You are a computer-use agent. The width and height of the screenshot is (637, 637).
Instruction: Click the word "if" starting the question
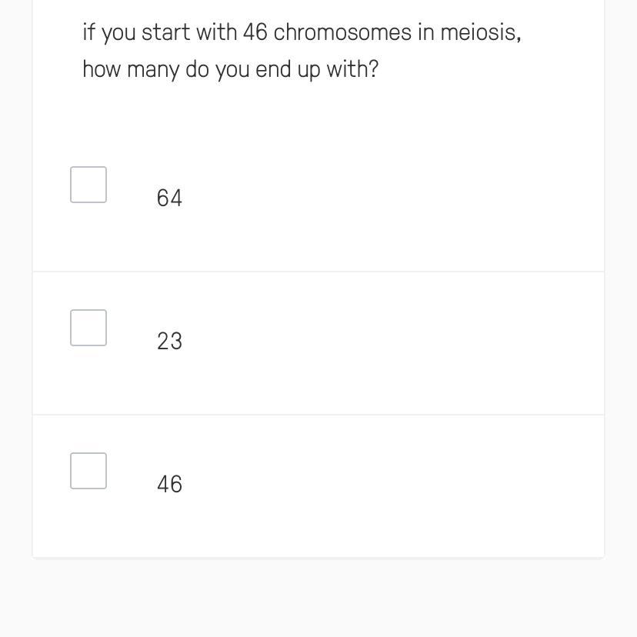[x=88, y=33]
